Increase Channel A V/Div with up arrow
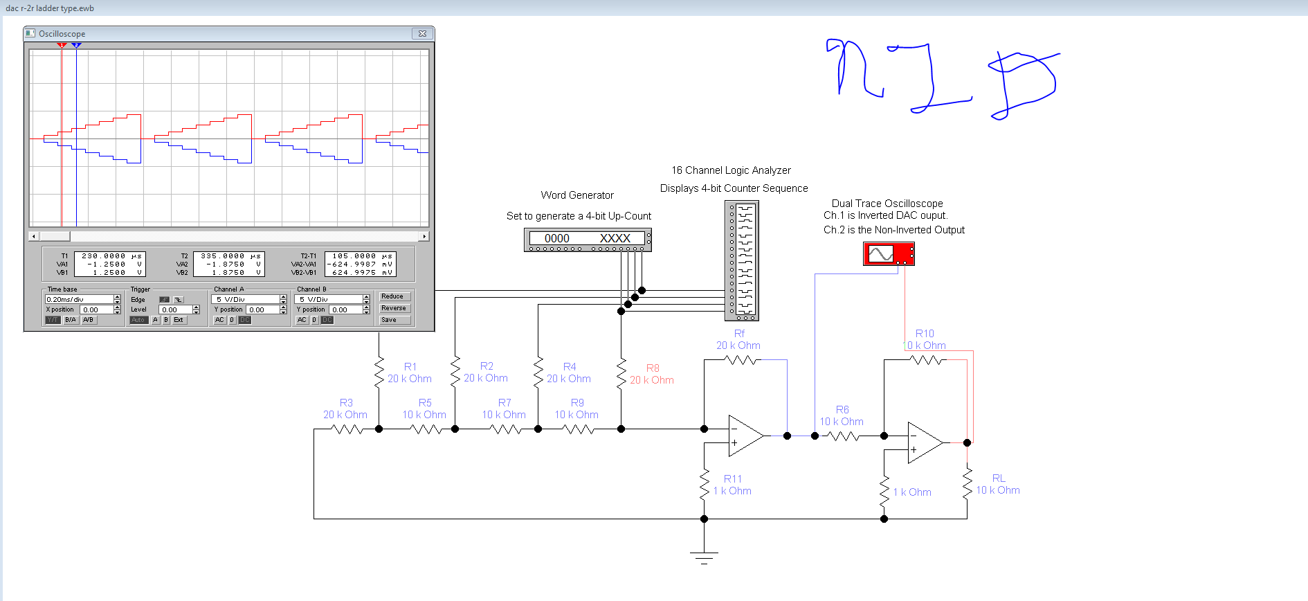Image resolution: width=1308 pixels, height=601 pixels. (x=283, y=297)
